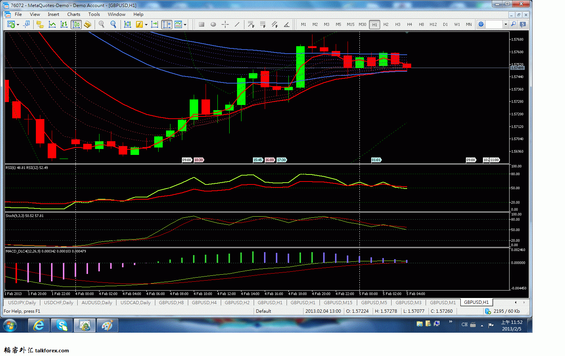Click inside the toolbar search field

pos(494,24)
